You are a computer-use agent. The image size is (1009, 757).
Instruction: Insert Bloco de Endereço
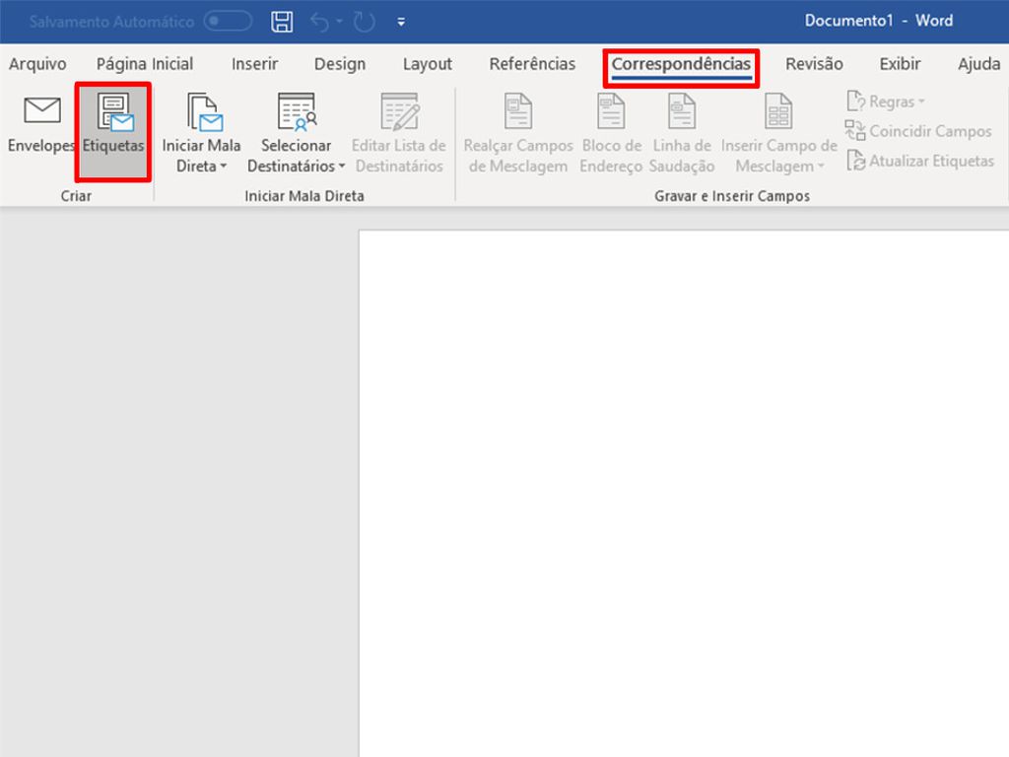[611, 133]
